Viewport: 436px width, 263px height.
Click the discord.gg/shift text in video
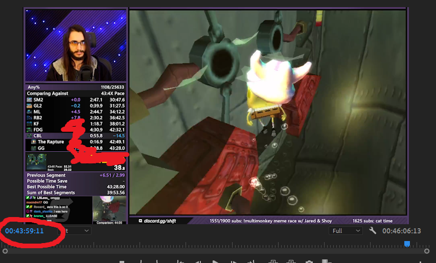160,221
